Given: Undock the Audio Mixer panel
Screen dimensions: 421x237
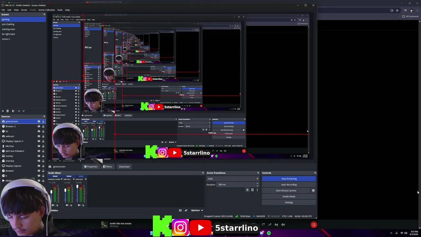Looking at the screenshot, I should (x=203, y=173).
